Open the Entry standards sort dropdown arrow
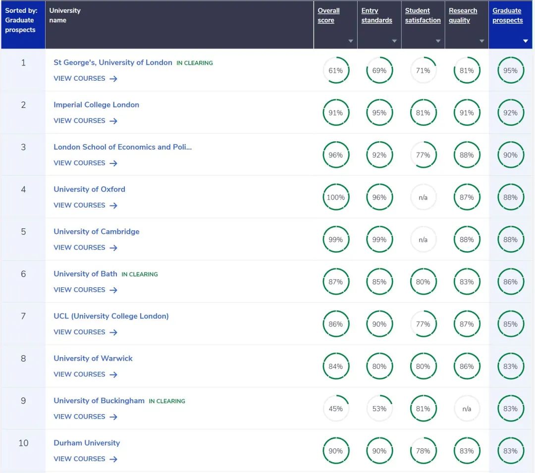Viewport: 535px width, 473px height. click(x=394, y=41)
